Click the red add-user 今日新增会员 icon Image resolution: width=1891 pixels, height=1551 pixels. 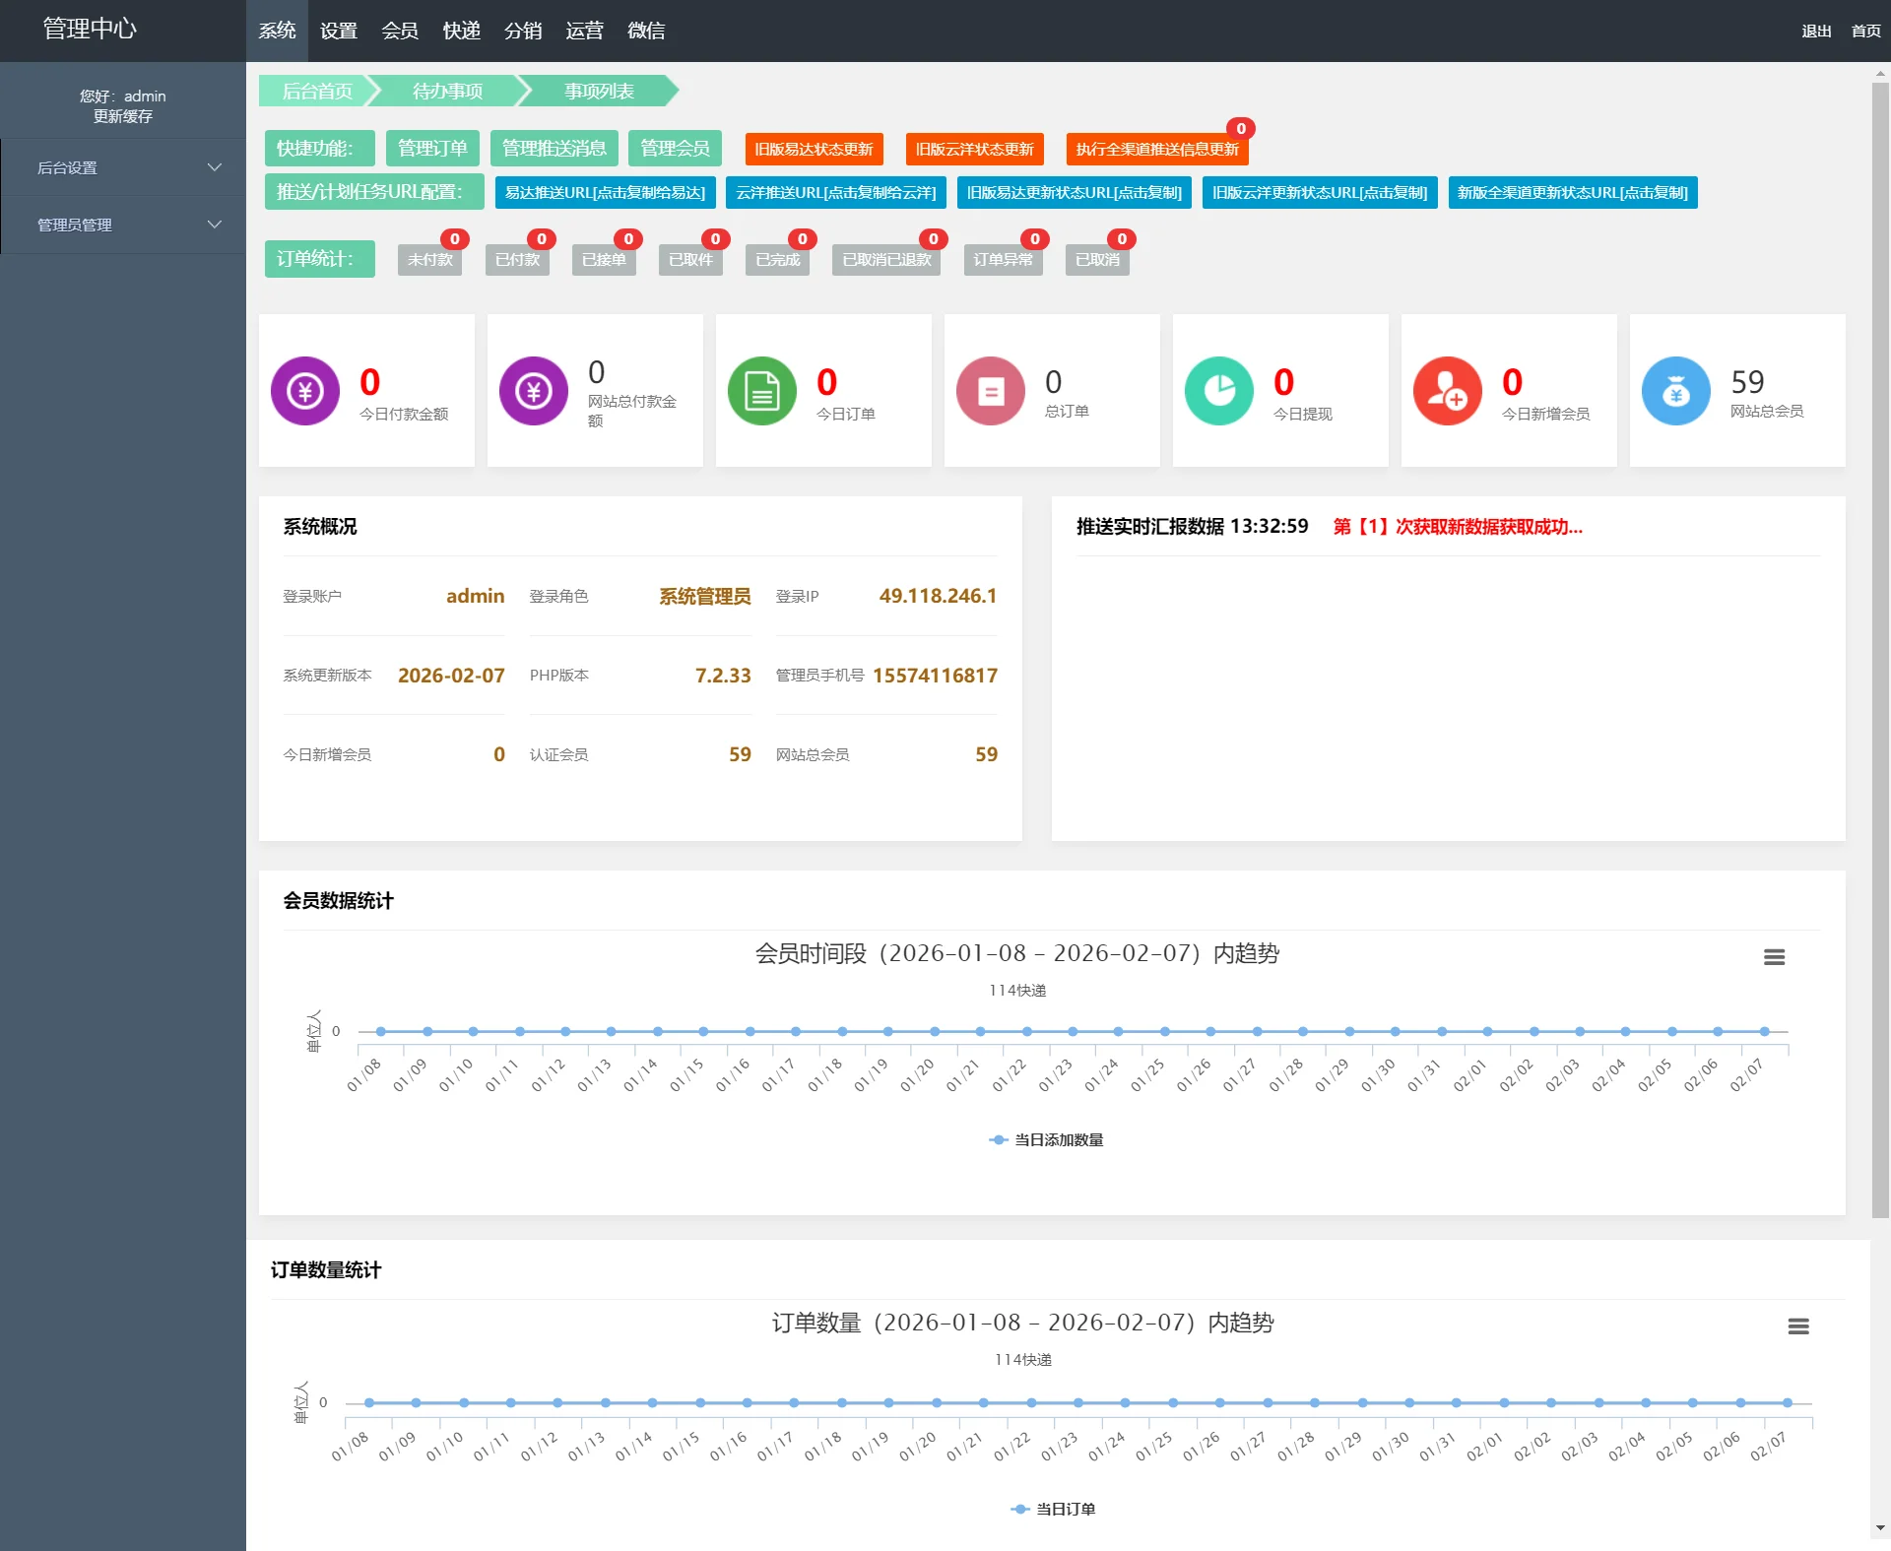[1448, 391]
